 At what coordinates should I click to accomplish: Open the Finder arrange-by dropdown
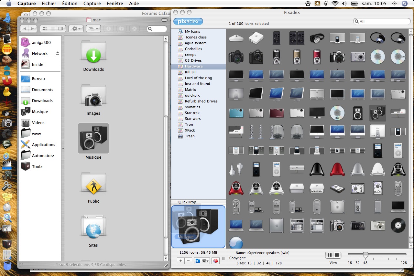(x=93, y=28)
